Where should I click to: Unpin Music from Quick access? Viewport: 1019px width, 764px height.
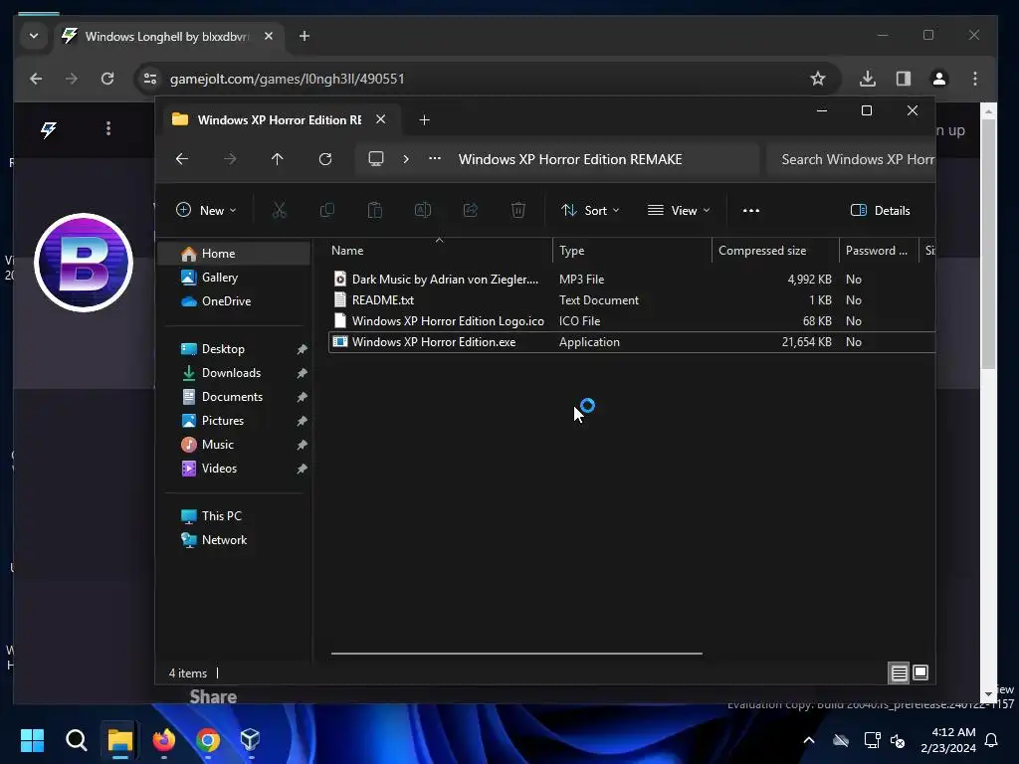302,445
